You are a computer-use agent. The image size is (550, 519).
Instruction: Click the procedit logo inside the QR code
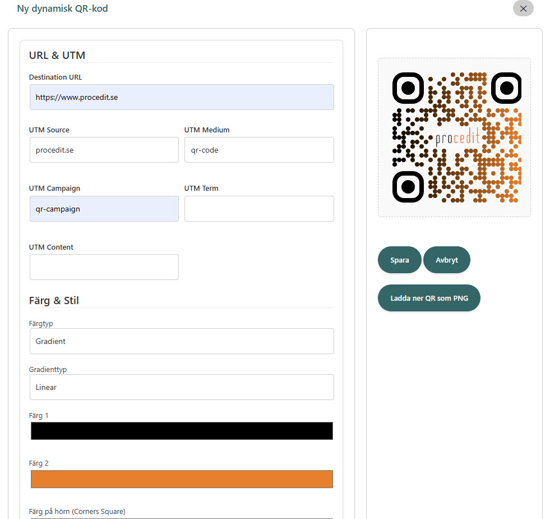pyautogui.click(x=457, y=139)
